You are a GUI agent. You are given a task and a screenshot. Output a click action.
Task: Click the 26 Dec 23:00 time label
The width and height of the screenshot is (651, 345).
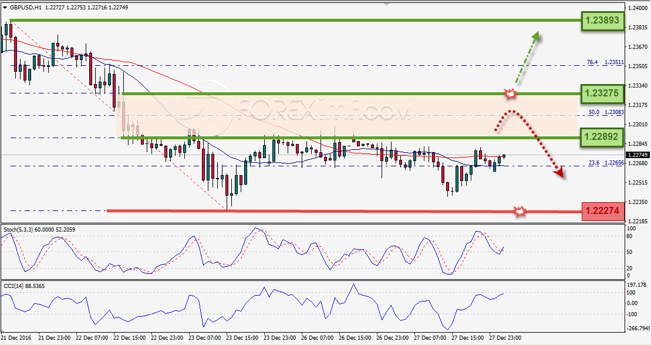(393, 338)
